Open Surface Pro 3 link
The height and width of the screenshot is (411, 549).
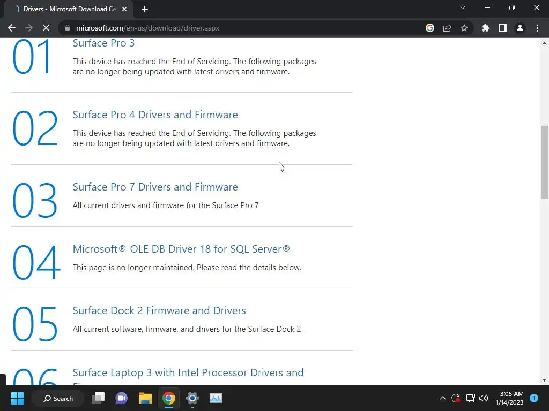(x=103, y=43)
